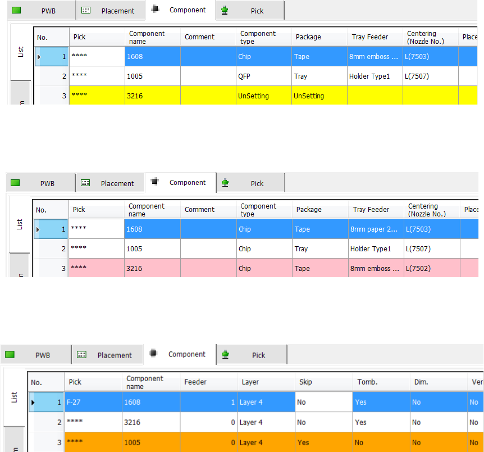Click the Pick nozzle icon in the middle panel
Viewport: 484px width, 452px height.
(225, 183)
